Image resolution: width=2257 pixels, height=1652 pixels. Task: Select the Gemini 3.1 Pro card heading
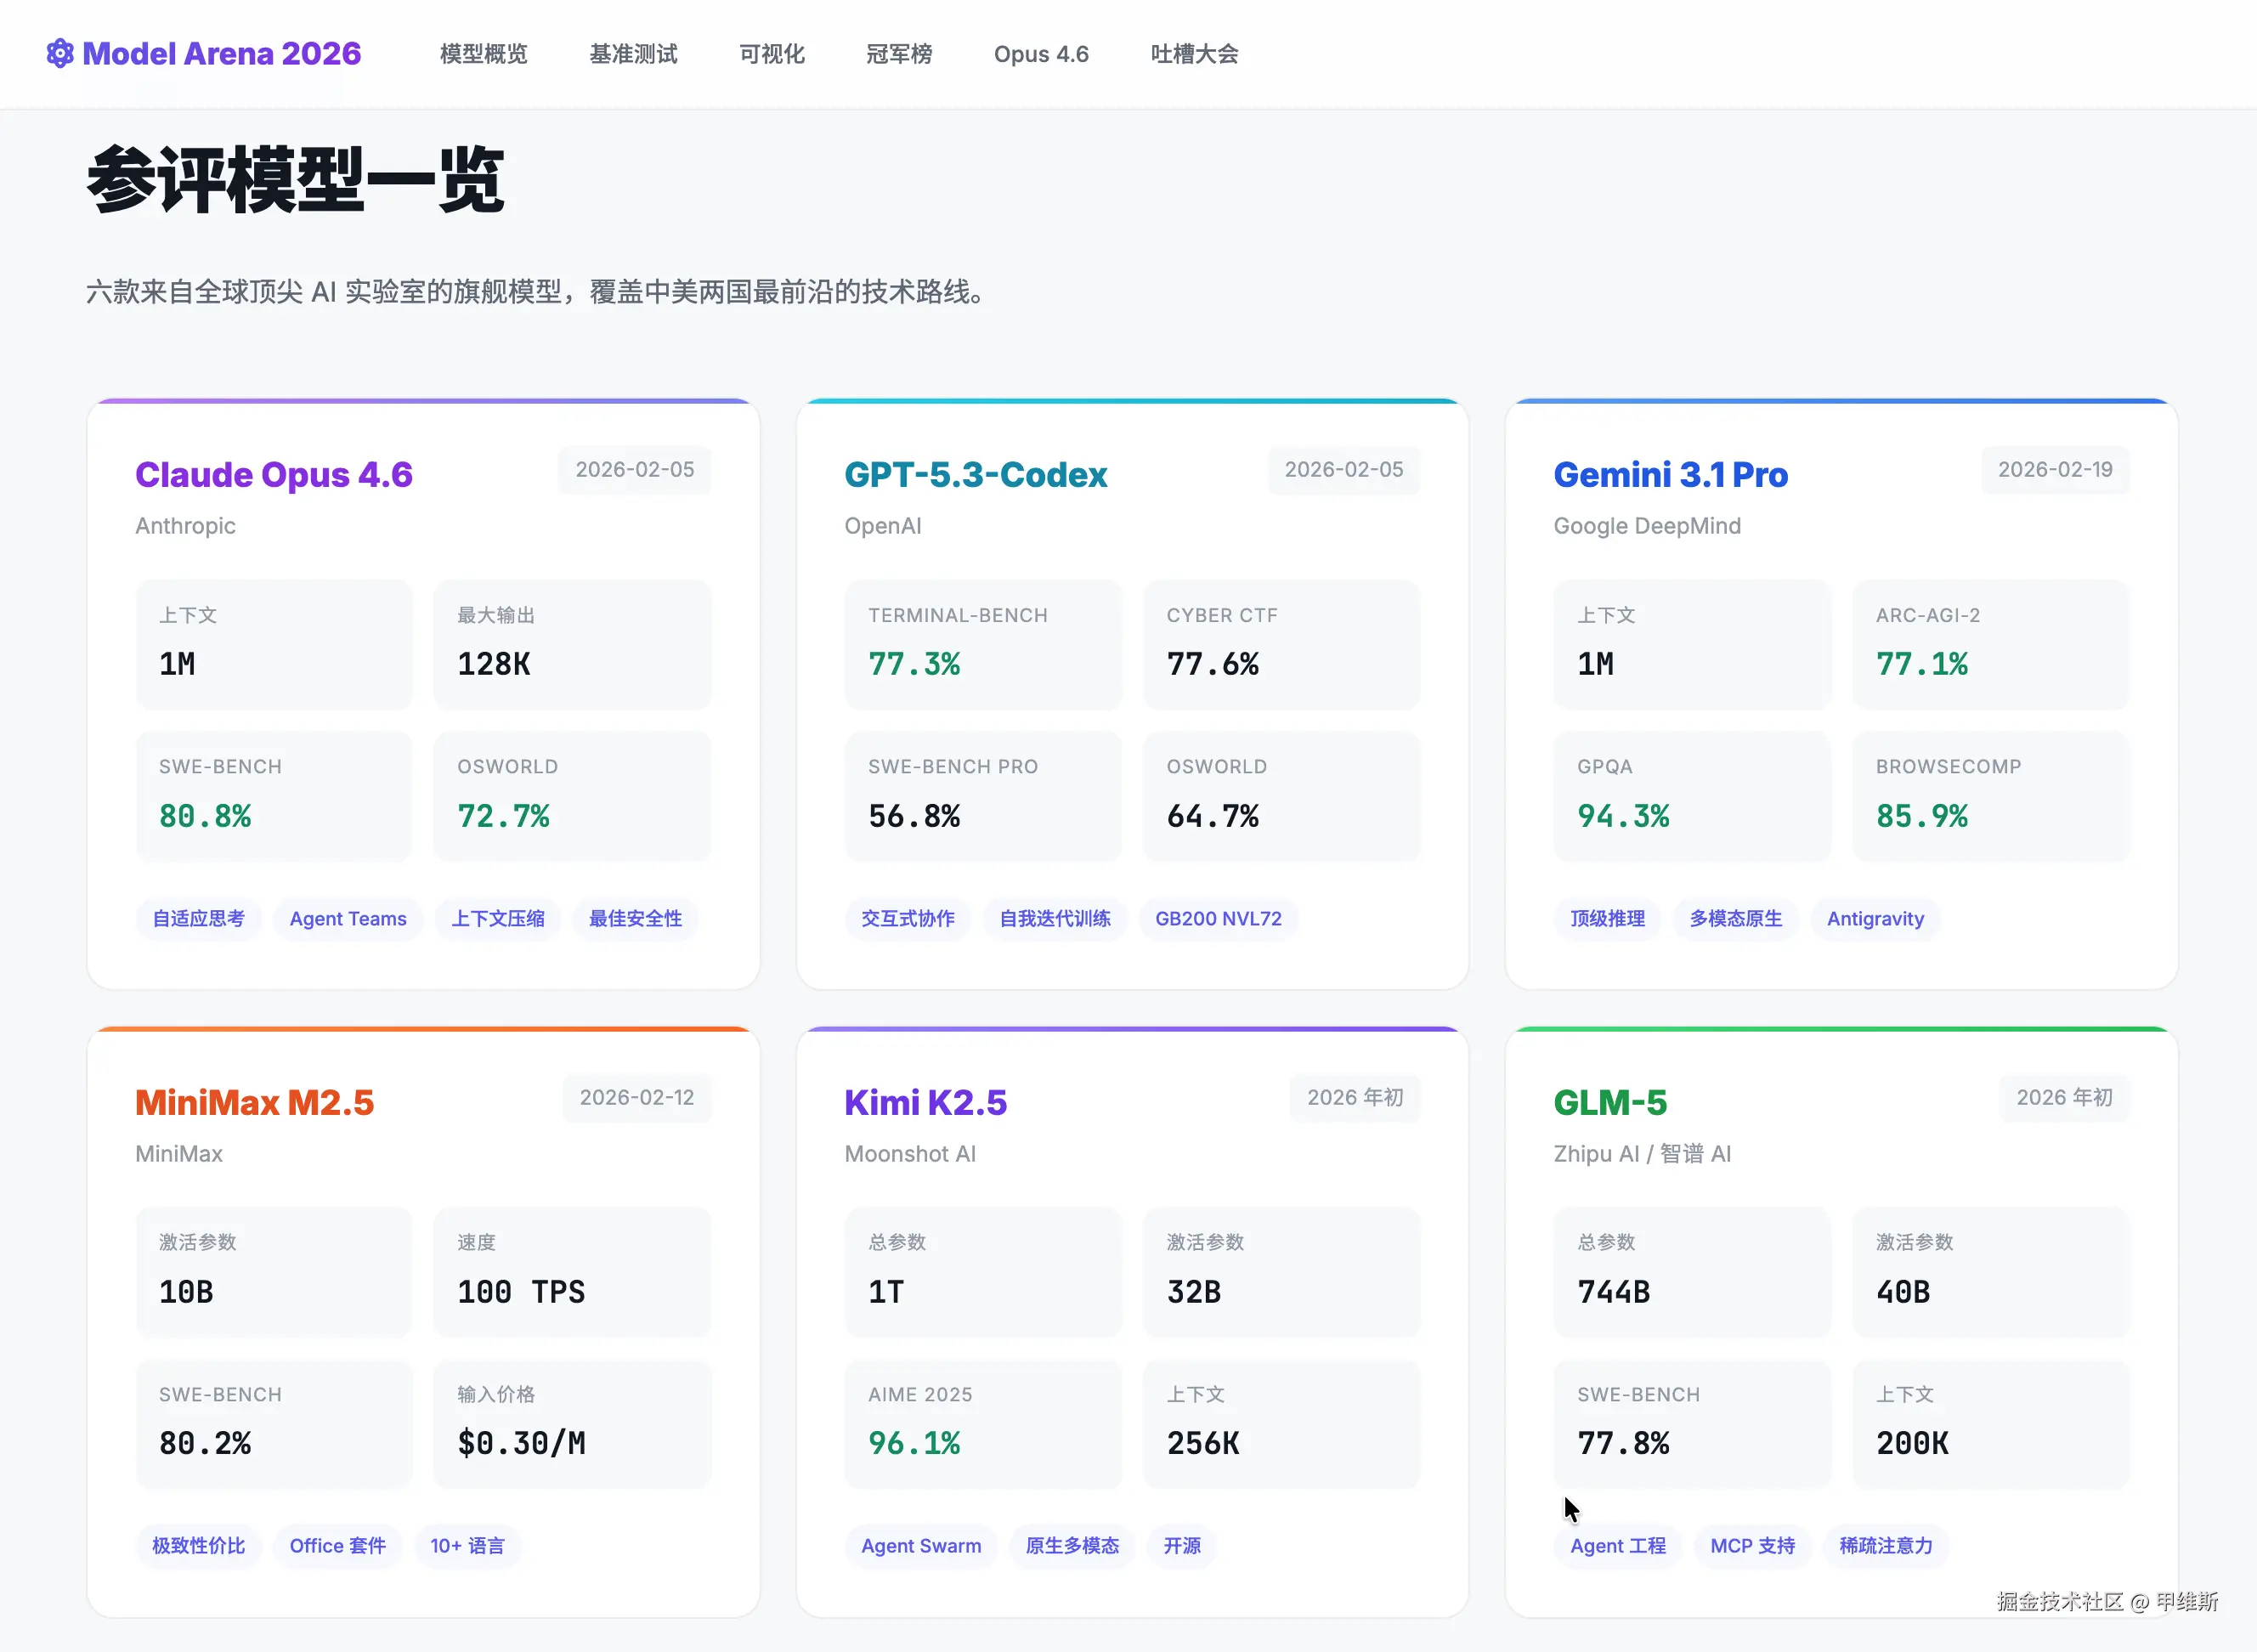coord(1670,474)
